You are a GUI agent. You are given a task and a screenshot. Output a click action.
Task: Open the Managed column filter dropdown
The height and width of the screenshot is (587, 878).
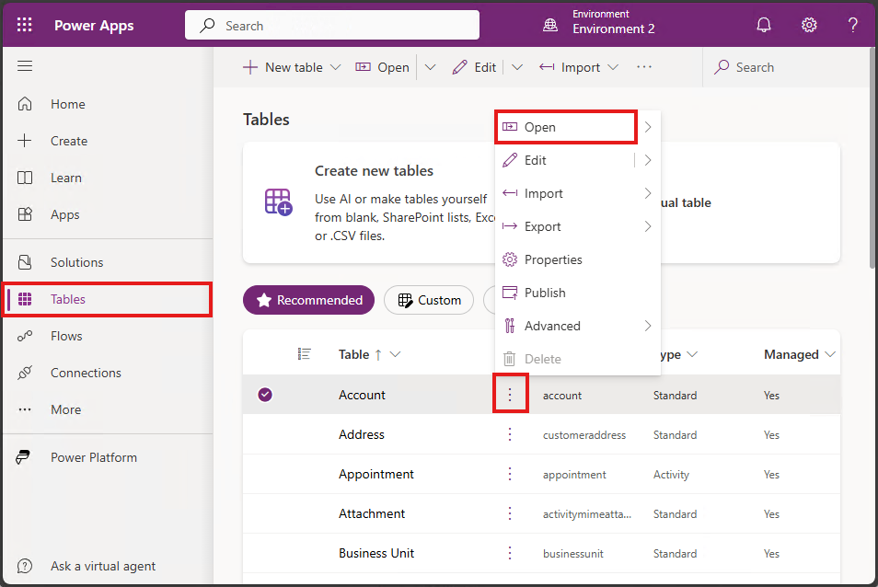830,354
